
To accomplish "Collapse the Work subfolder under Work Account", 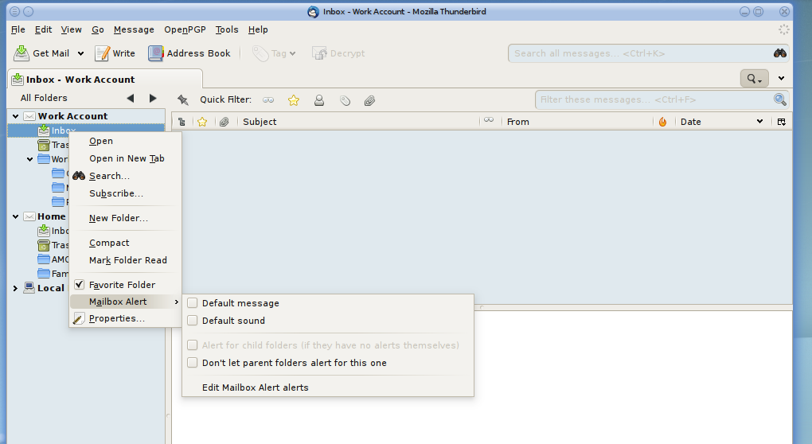I will pos(30,159).
